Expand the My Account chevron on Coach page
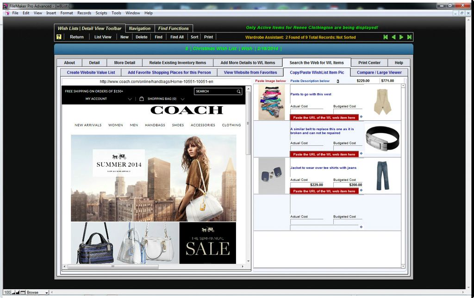Screen dimensions: 474x298 click(x=130, y=99)
